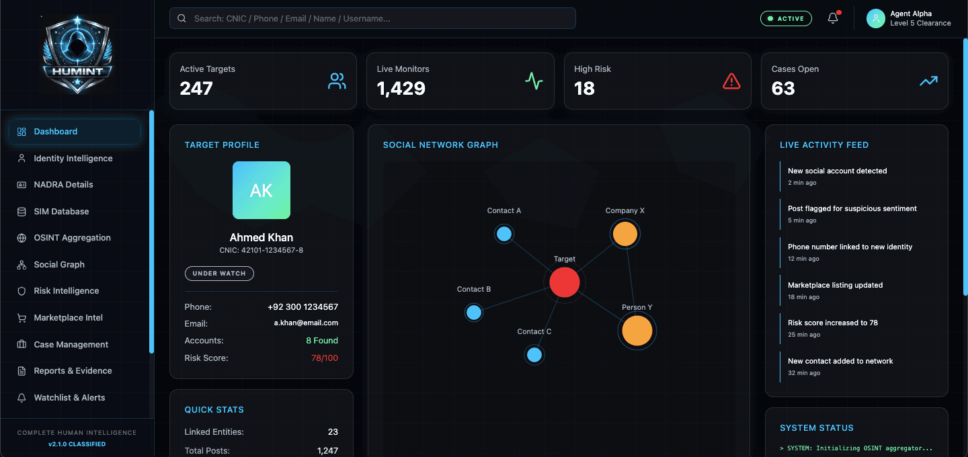Click the SIM Database cylinder icon
The width and height of the screenshot is (968, 457).
[x=22, y=212]
